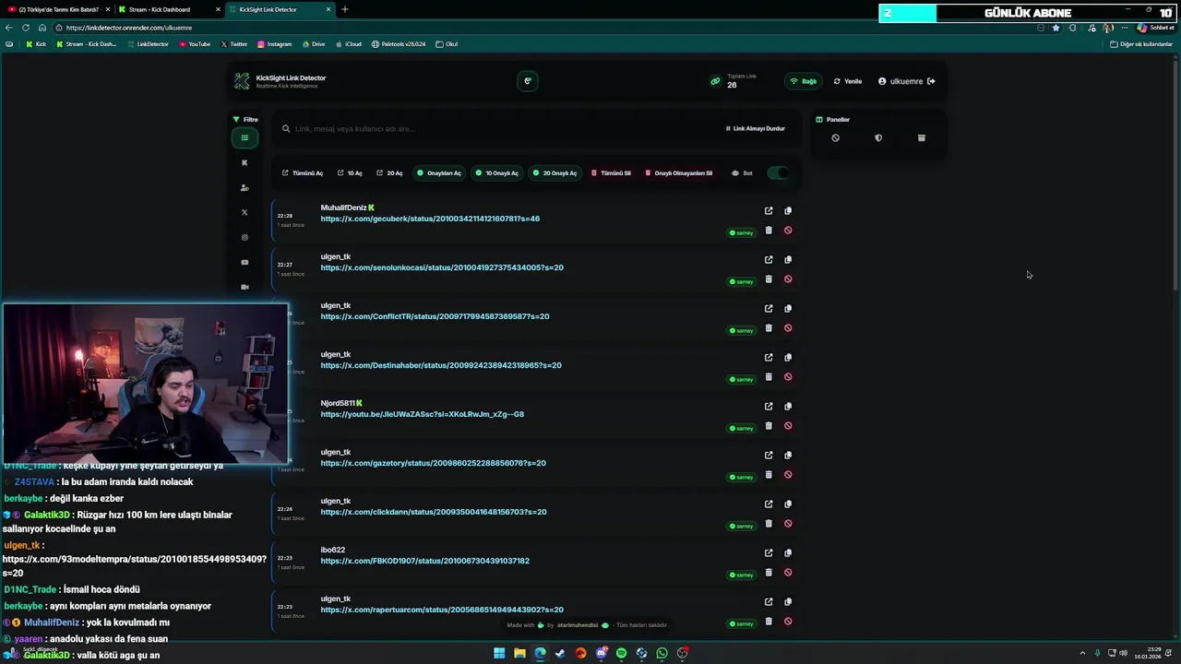
Task: Filter by users icon in sidebar
Action: 245,188
